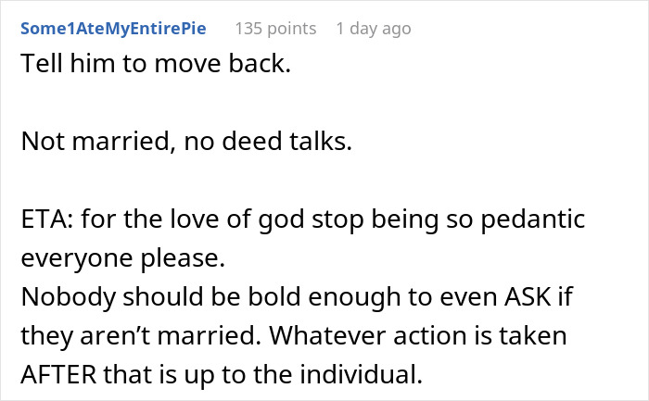The height and width of the screenshot is (401, 649).
Task: Click the word 'Nobody' in the comment
Action: coord(62,296)
